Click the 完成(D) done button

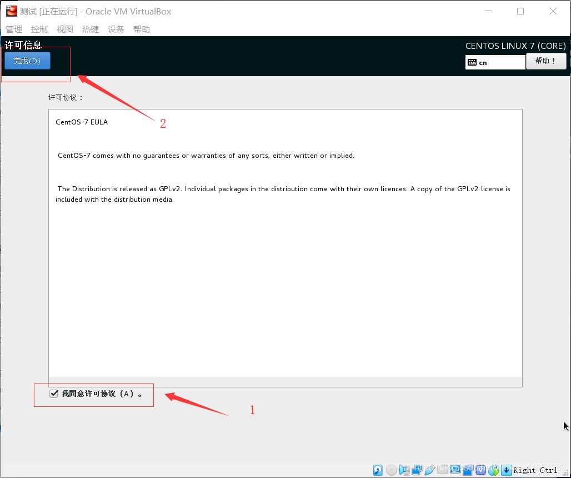[27, 61]
